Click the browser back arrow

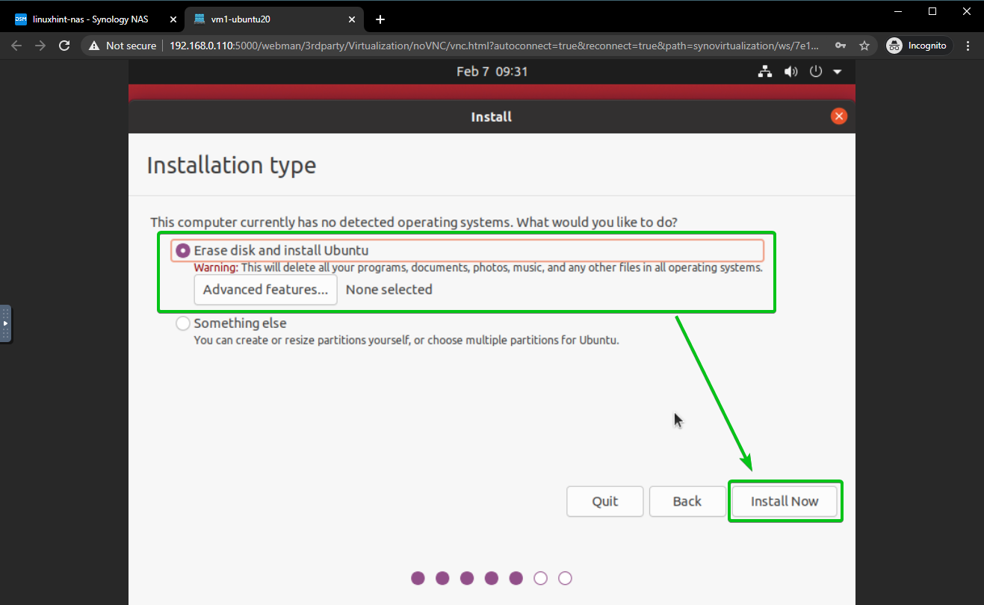[16, 46]
